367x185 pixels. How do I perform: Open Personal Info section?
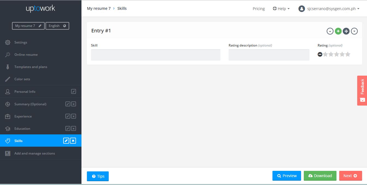(41, 92)
